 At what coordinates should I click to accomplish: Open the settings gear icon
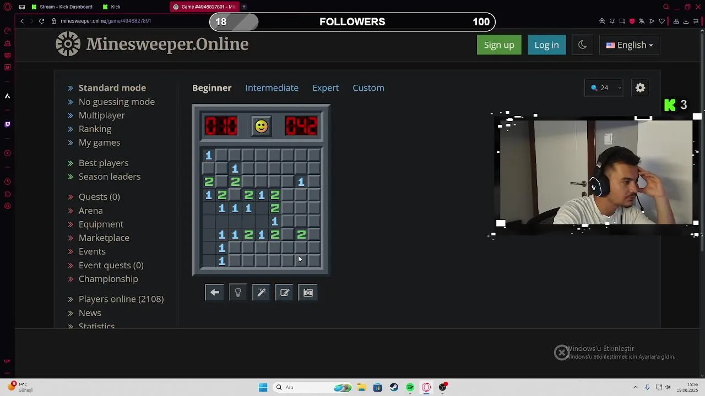[640, 88]
